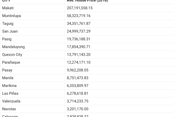Select the San Juan price 24,999,737.29
This screenshot has height=117, width=174.
tap(79, 31)
